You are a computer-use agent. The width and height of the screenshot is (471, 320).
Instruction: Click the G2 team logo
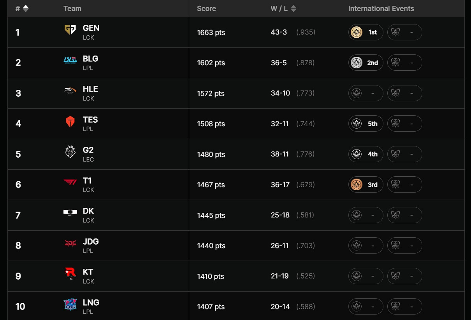(70, 152)
